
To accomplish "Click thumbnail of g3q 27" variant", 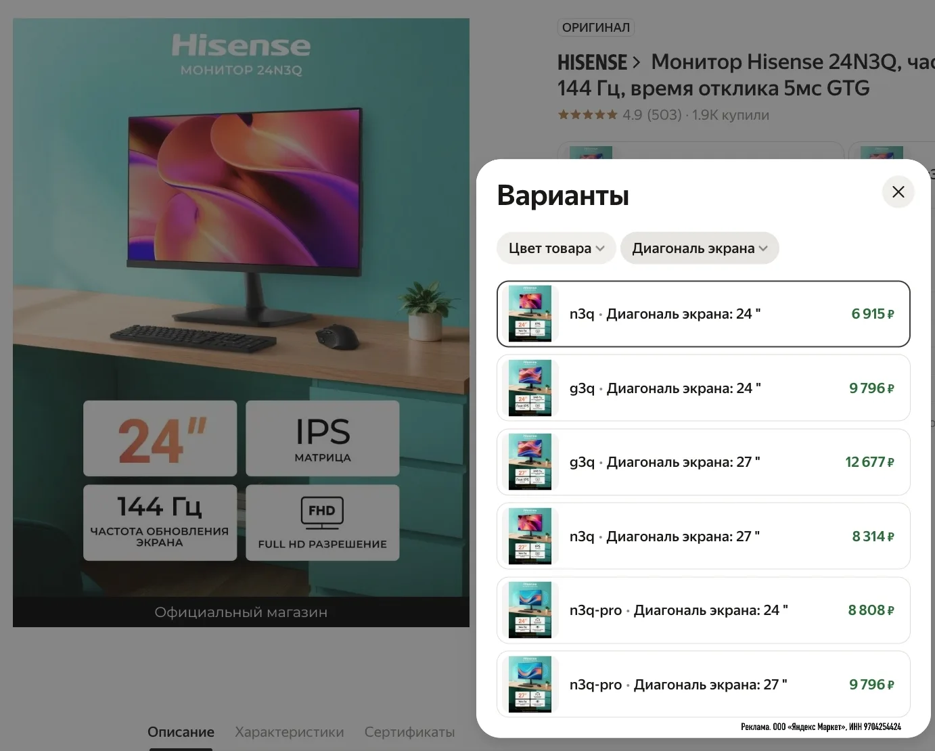I will tap(530, 462).
